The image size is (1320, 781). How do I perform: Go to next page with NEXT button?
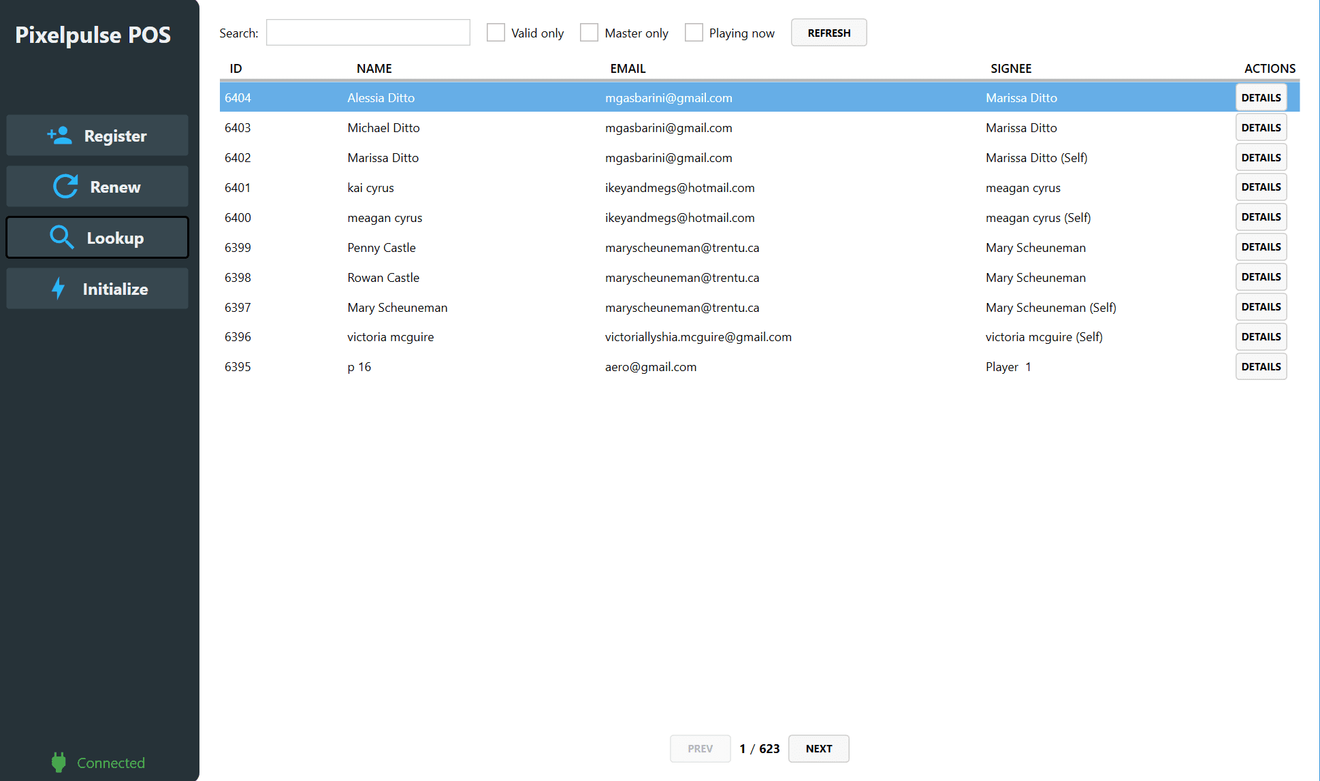pos(818,748)
